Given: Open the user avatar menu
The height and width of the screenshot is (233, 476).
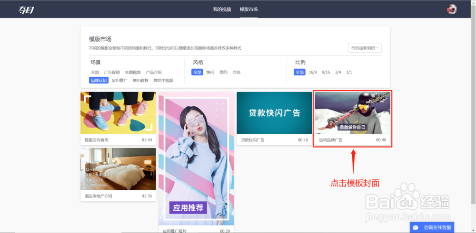Looking at the screenshot, I should (452, 9).
